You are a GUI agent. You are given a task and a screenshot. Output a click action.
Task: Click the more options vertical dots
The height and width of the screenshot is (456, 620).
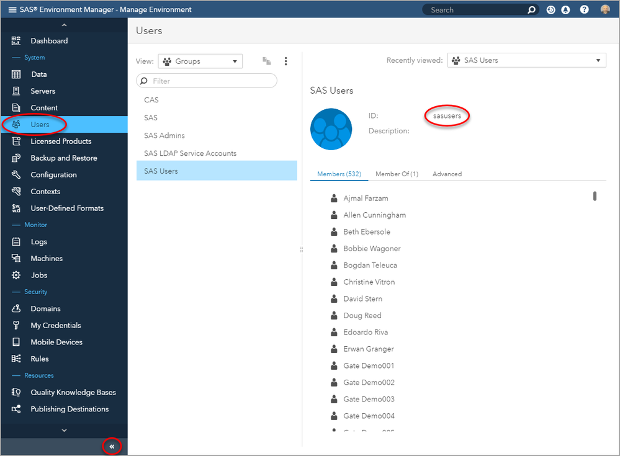point(286,61)
